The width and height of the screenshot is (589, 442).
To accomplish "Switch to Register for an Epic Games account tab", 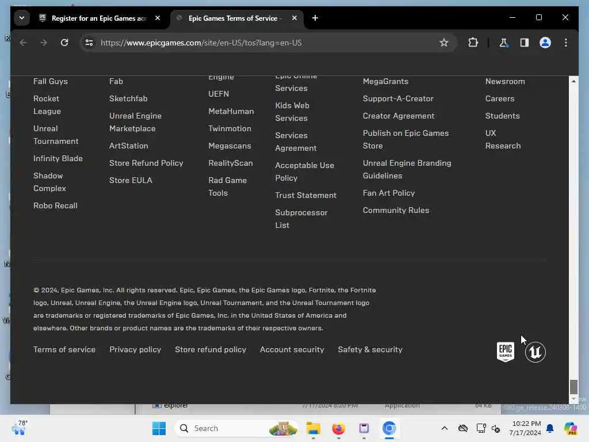I will coord(99,18).
